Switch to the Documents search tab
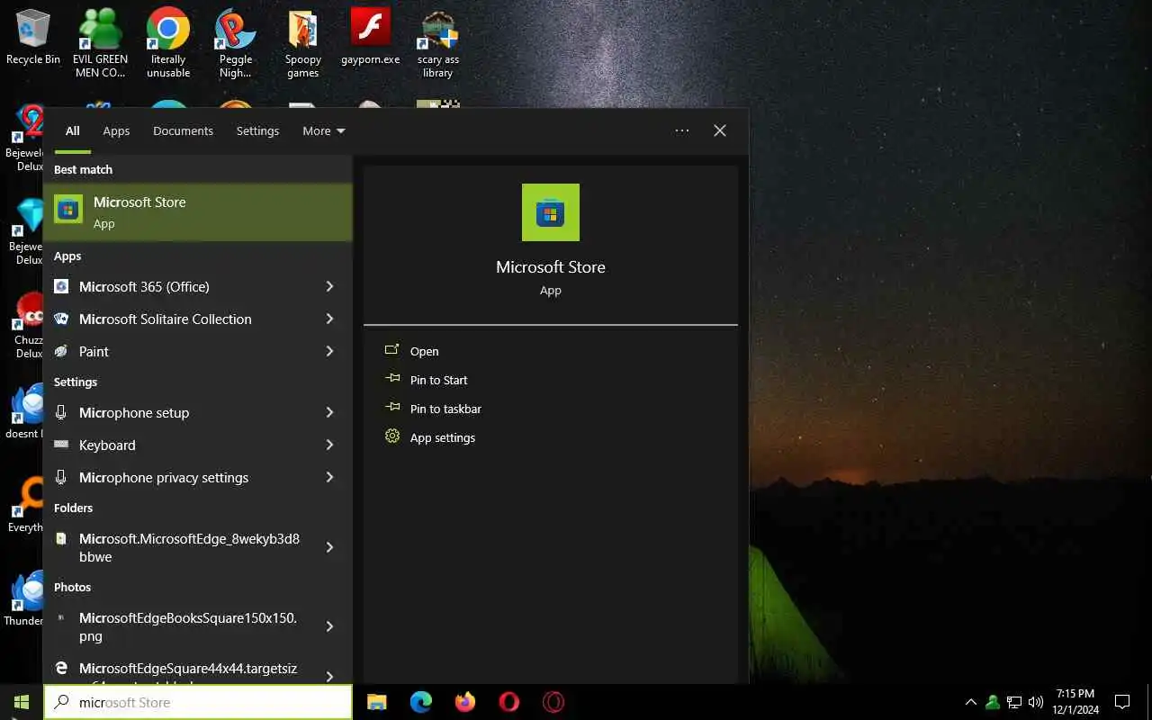 point(183,130)
